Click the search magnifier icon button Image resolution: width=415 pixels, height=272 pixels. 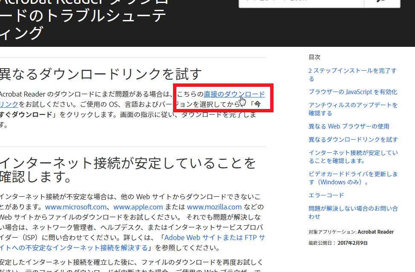(382, 3)
